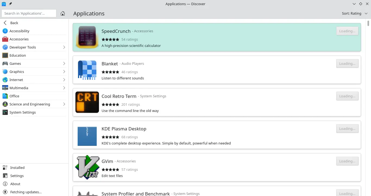This screenshot has width=371, height=196.
Task: Click the Science and Engineering flask icon
Action: click(x=5, y=104)
